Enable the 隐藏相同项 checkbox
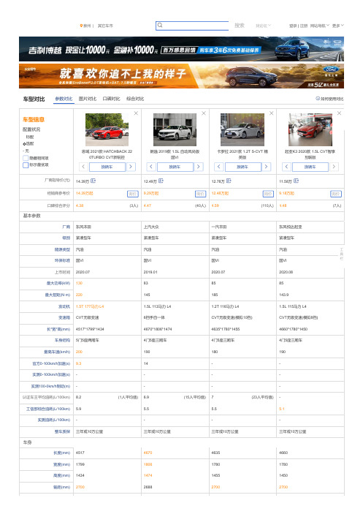Screen dimensions: 363x514 click(26, 158)
